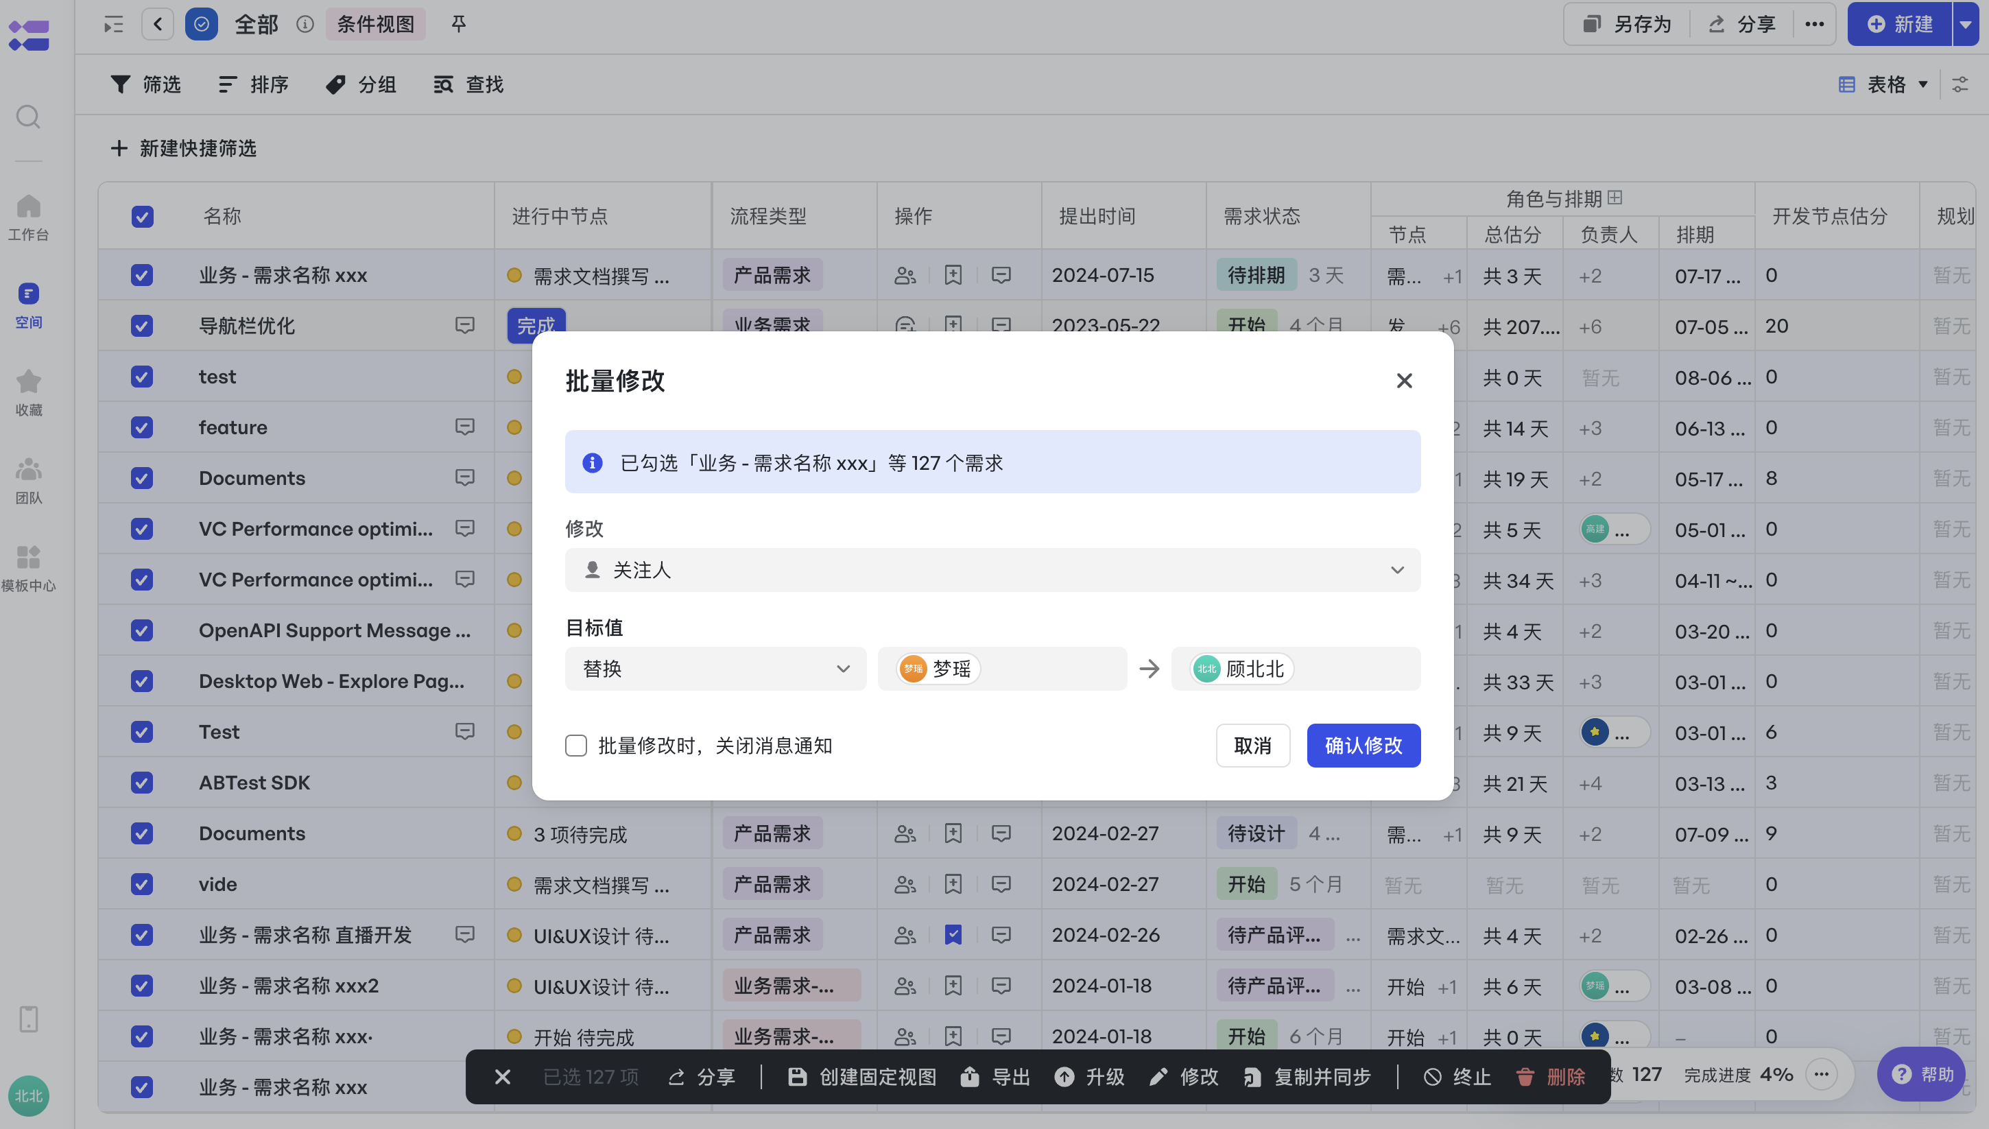Open 查找 search in toolbar
The height and width of the screenshot is (1129, 1989).
(x=468, y=84)
